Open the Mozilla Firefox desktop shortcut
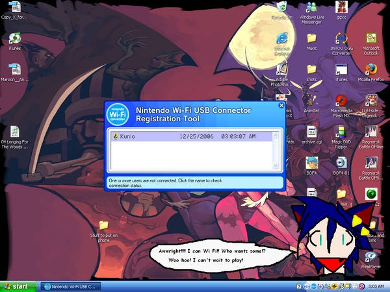Screen dimensions: 390x292 [371, 69]
